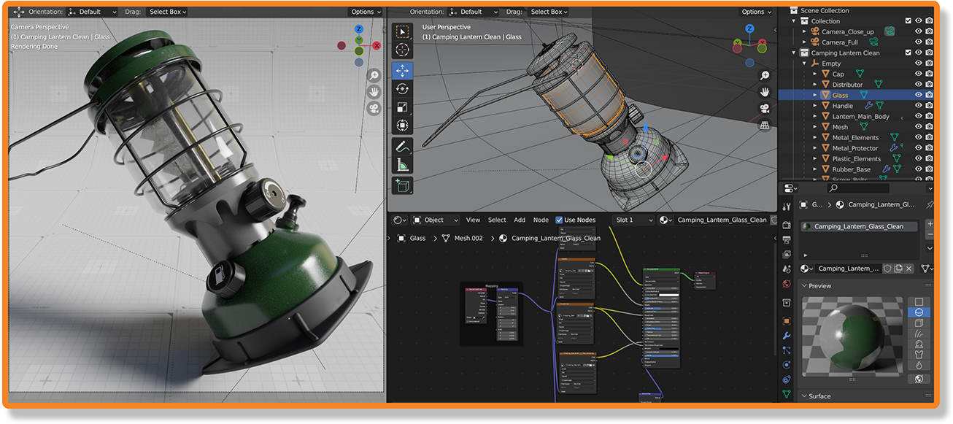953x424 pixels.
Task: Open Options in the User Perspective viewport
Action: click(x=756, y=12)
